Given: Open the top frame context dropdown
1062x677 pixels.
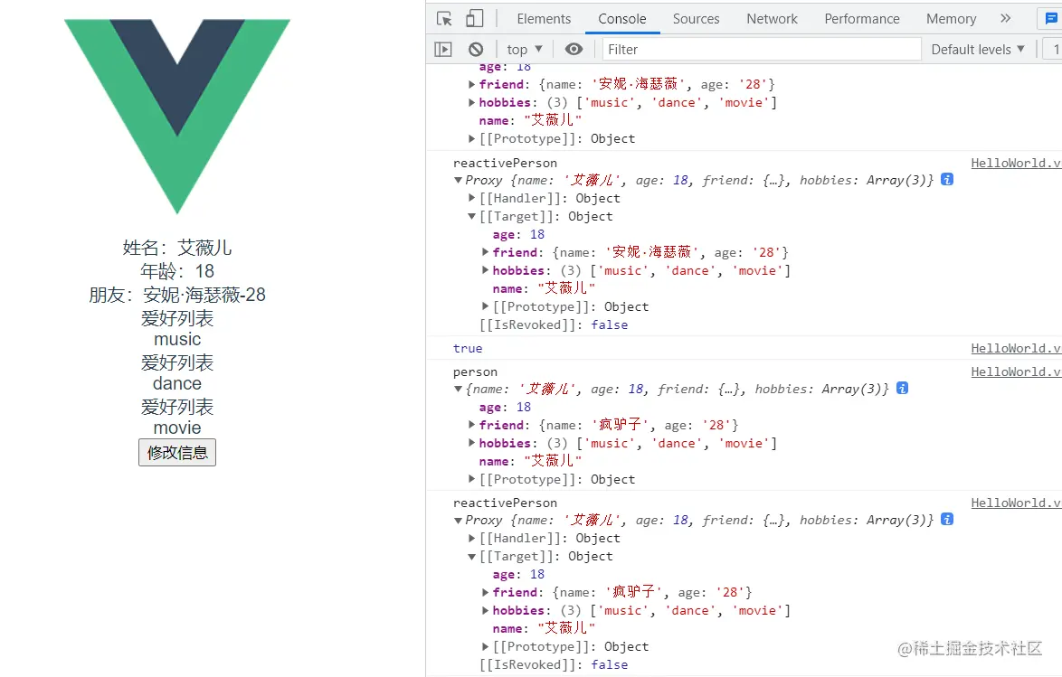Looking at the screenshot, I should coord(523,49).
